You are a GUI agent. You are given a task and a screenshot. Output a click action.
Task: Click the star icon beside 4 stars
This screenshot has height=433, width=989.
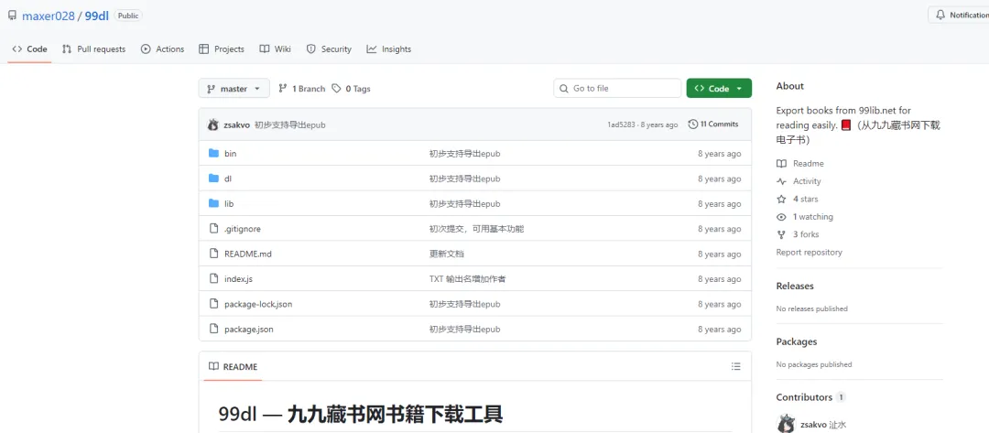(x=781, y=200)
